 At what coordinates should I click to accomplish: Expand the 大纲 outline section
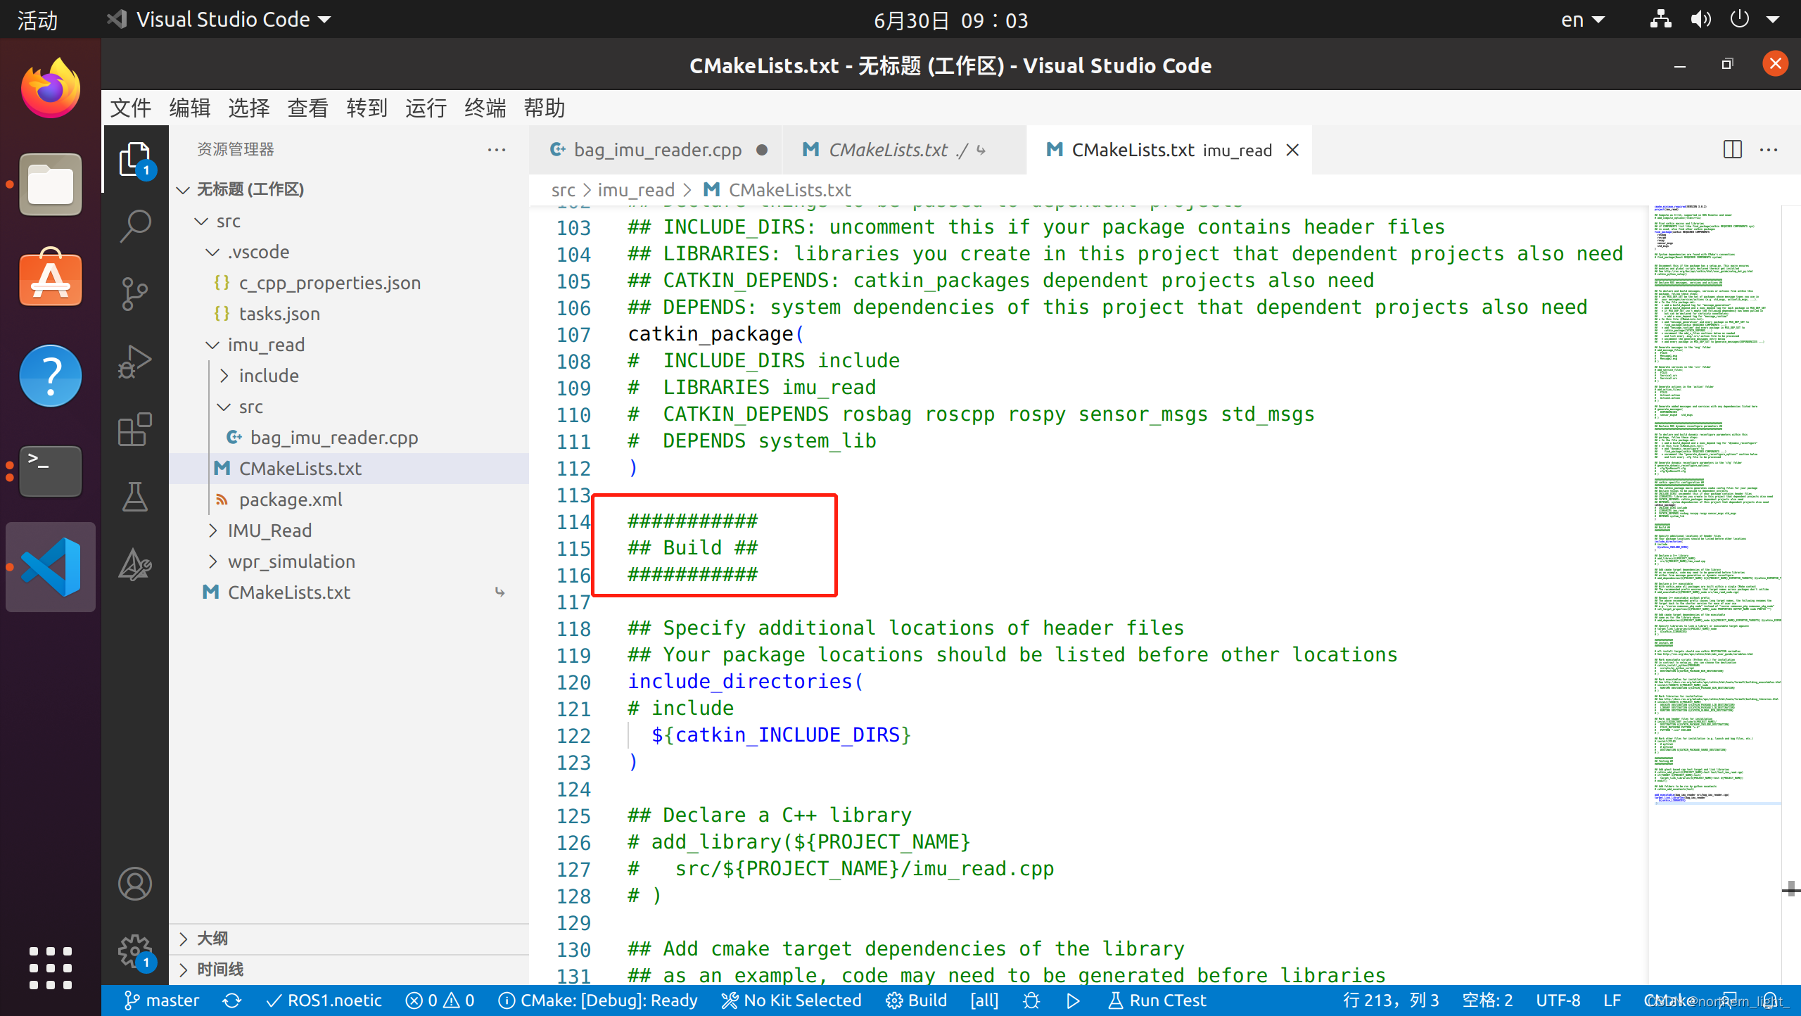coord(212,939)
